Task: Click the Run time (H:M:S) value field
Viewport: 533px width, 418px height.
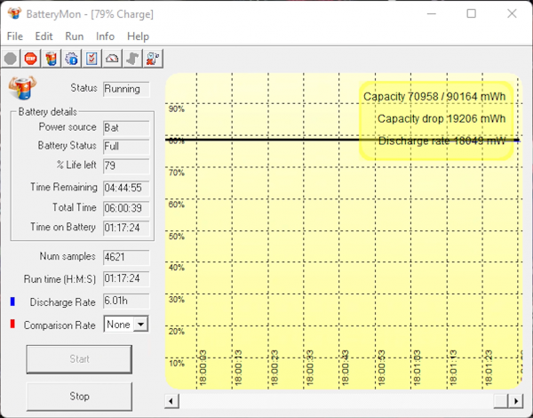Action: point(126,278)
